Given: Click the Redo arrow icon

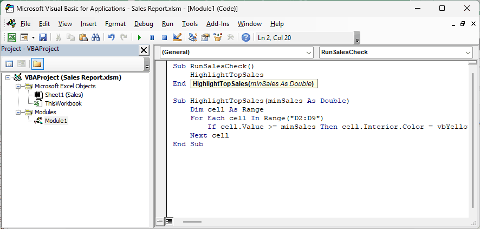Looking at the screenshot, I should (x=124, y=37).
